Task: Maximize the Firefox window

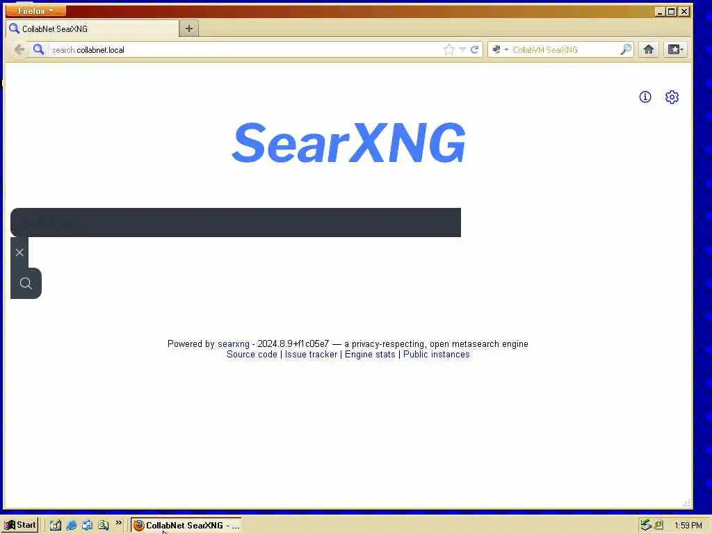Action: point(671,11)
